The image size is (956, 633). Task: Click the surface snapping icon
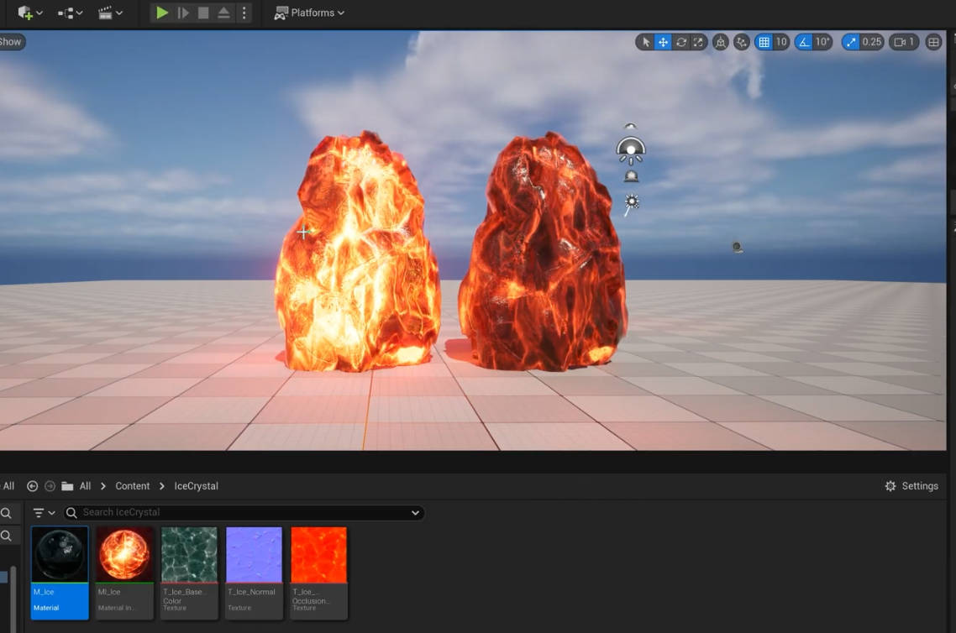741,42
